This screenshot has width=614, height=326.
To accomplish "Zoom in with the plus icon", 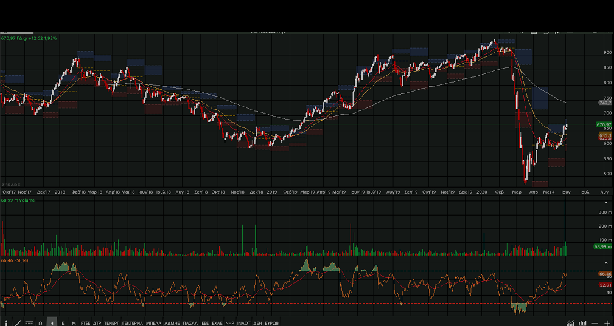I will (607, 323).
